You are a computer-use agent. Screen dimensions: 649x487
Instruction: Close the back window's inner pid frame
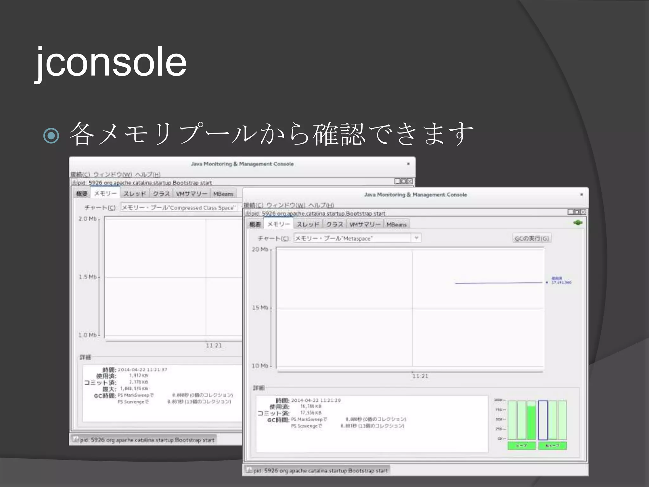tap(410, 181)
